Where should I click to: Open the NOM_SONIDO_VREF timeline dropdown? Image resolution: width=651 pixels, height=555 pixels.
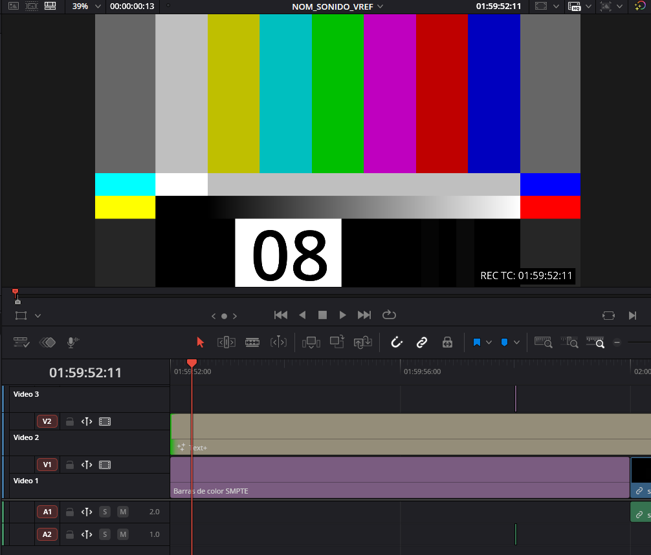(x=379, y=6)
